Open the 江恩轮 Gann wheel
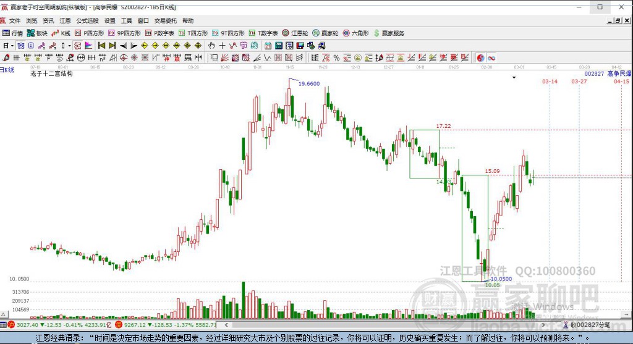This screenshot has width=633, height=344. pyautogui.click(x=295, y=33)
